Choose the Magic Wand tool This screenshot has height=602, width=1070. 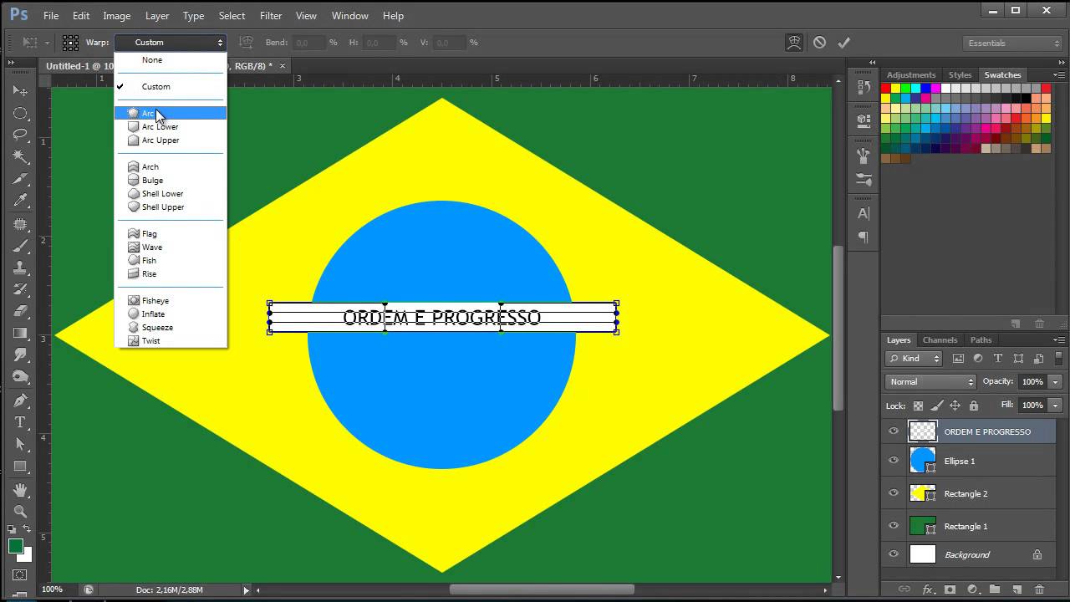pyautogui.click(x=20, y=156)
